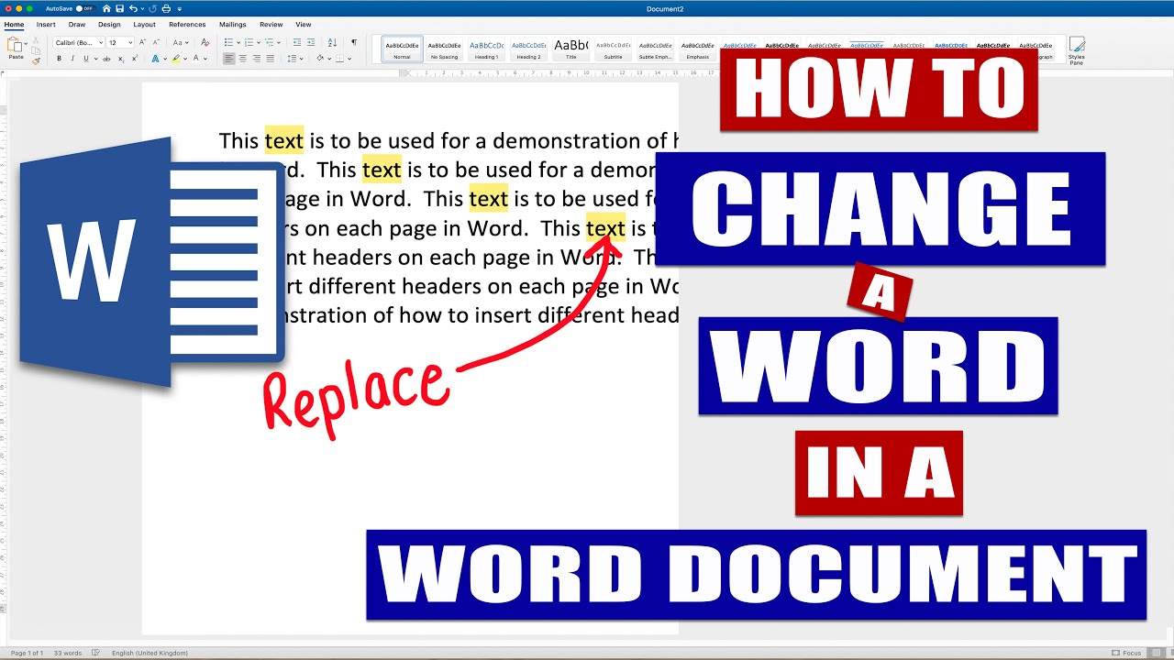
Task: Click the Multilevel list icon
Action: 270,43
